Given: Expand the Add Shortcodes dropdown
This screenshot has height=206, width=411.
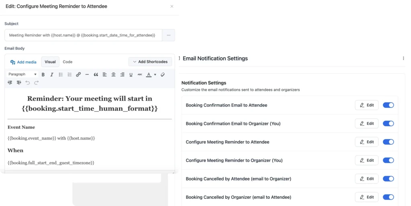Looking at the screenshot, I should pos(150,62).
